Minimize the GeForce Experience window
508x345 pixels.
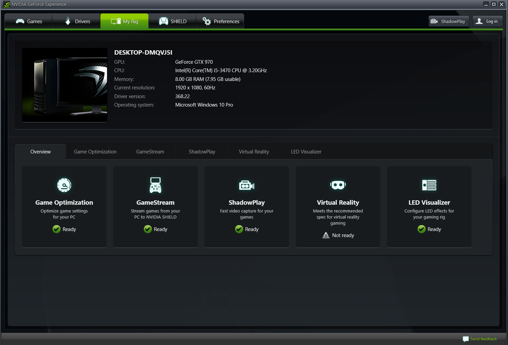click(486, 4)
